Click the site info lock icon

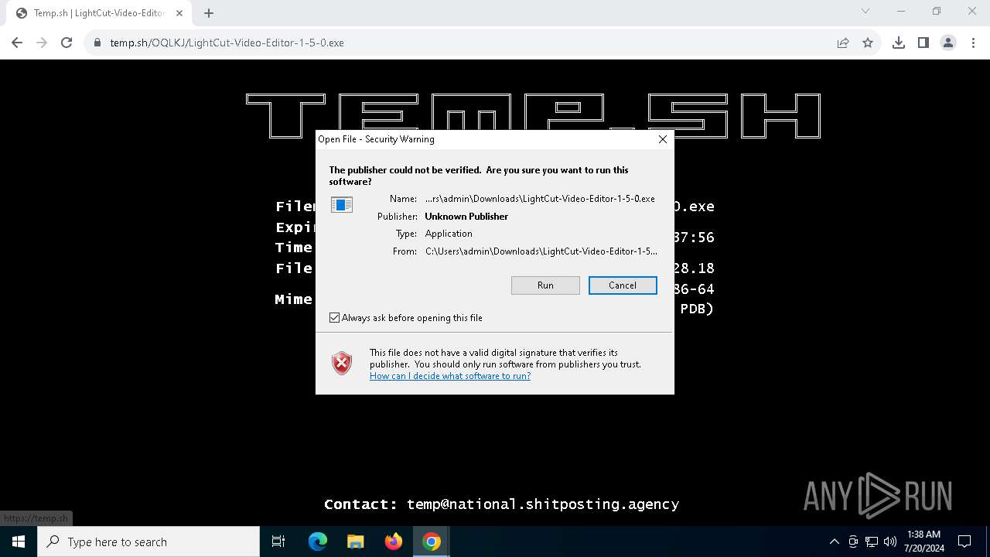pyautogui.click(x=97, y=43)
